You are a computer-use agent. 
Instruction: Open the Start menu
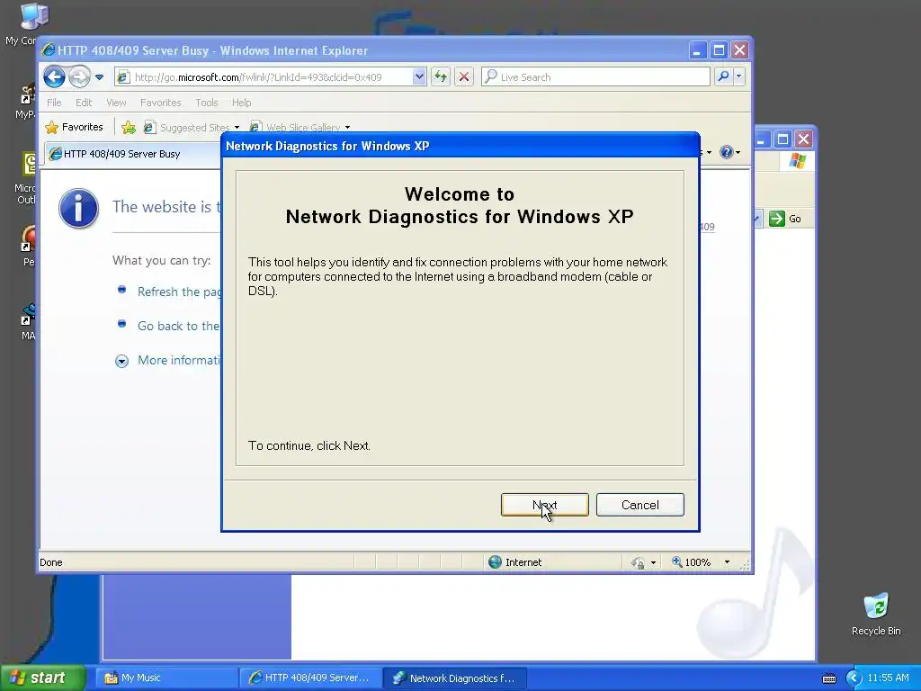click(x=43, y=678)
